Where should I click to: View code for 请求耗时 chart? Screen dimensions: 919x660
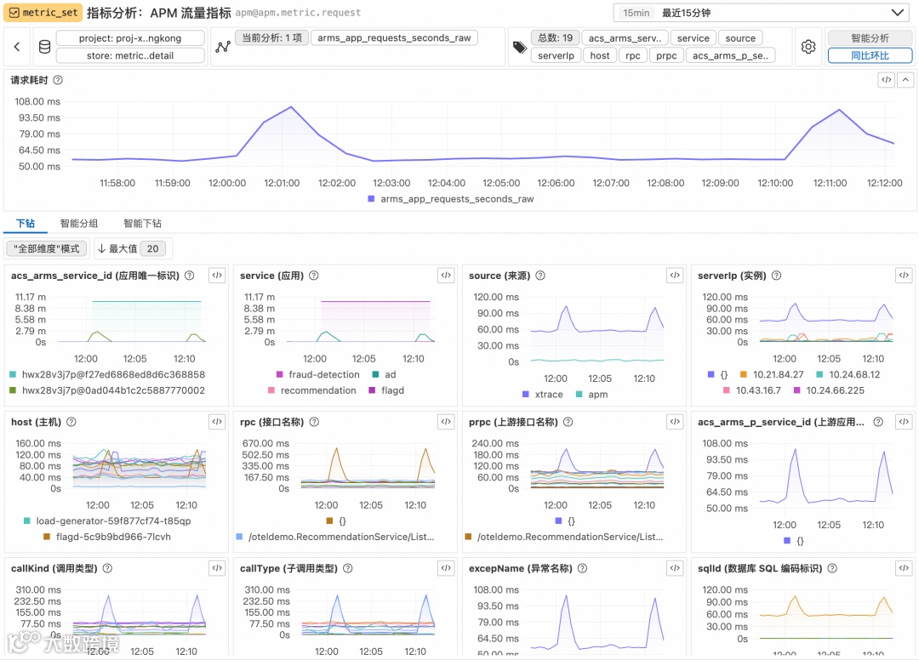pyautogui.click(x=887, y=80)
